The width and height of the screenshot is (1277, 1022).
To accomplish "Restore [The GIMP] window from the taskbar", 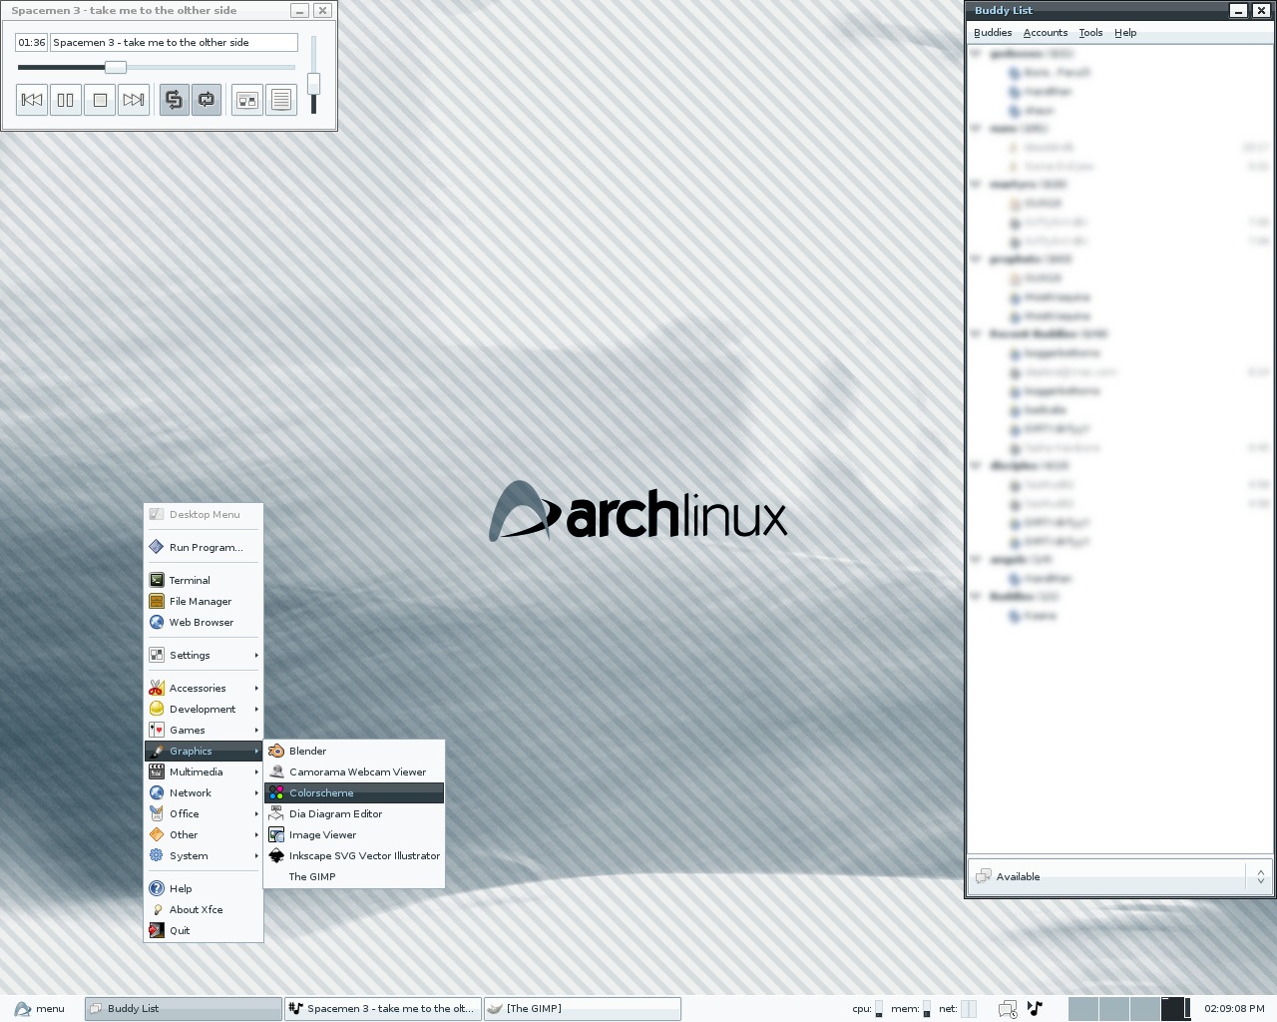I will coord(583,1008).
